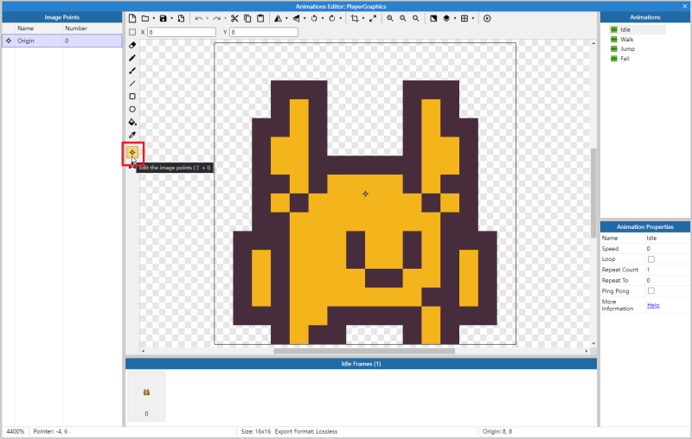Rotate the image clockwise
This screenshot has width=692, height=439.
(332, 18)
